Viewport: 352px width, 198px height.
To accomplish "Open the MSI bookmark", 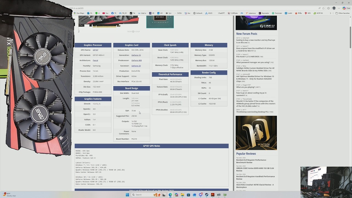I will pos(308,13).
